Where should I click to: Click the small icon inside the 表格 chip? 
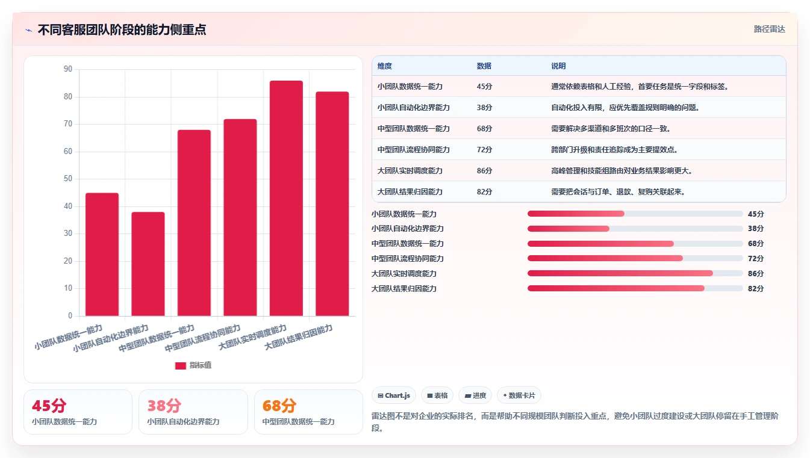point(429,396)
